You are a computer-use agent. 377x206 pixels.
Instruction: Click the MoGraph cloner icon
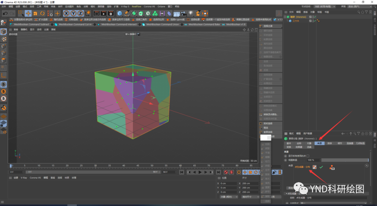click(155, 14)
